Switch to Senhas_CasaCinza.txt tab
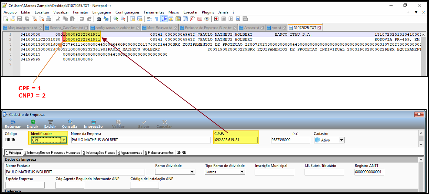This screenshot has height=194, width=429. [66, 27]
